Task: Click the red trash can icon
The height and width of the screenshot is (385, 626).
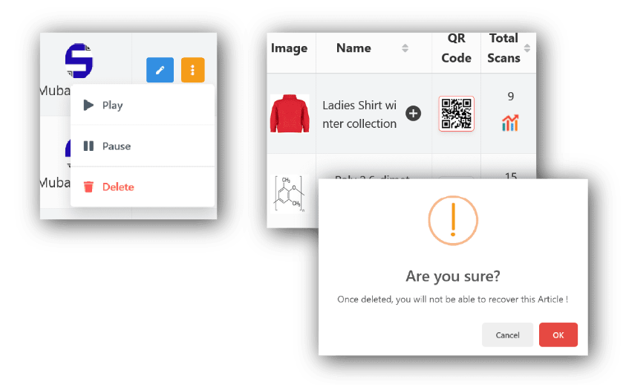Action: [89, 187]
